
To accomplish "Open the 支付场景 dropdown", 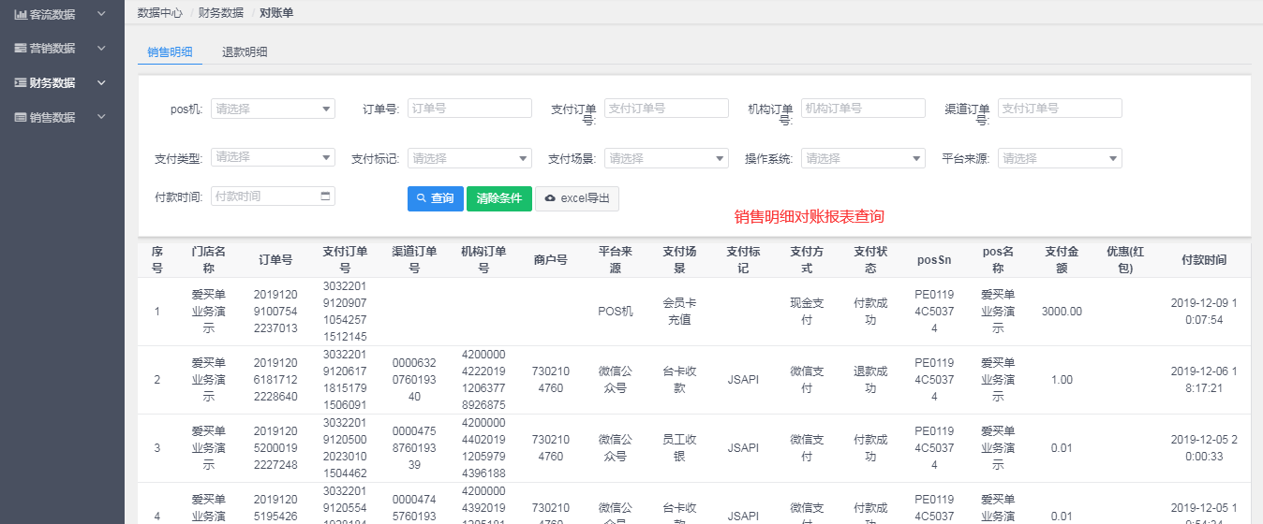I will 666,158.
